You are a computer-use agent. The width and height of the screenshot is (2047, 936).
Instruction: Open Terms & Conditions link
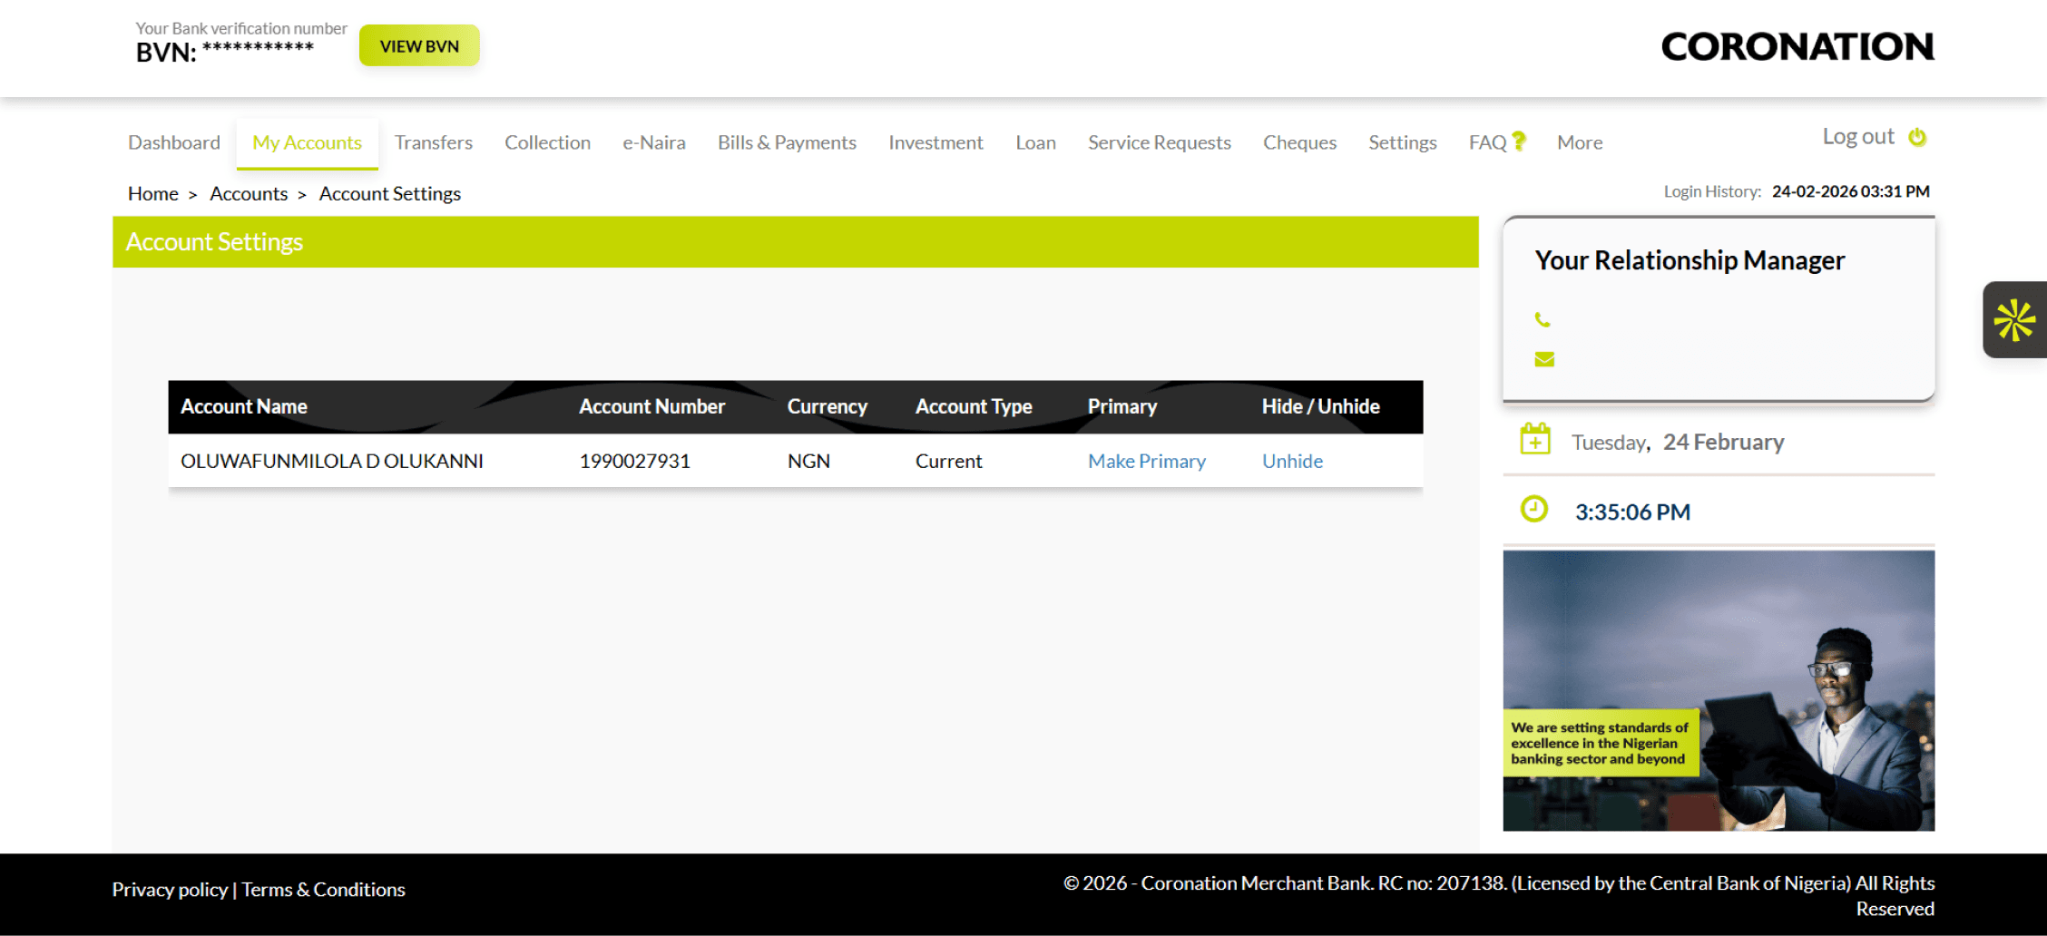(323, 889)
